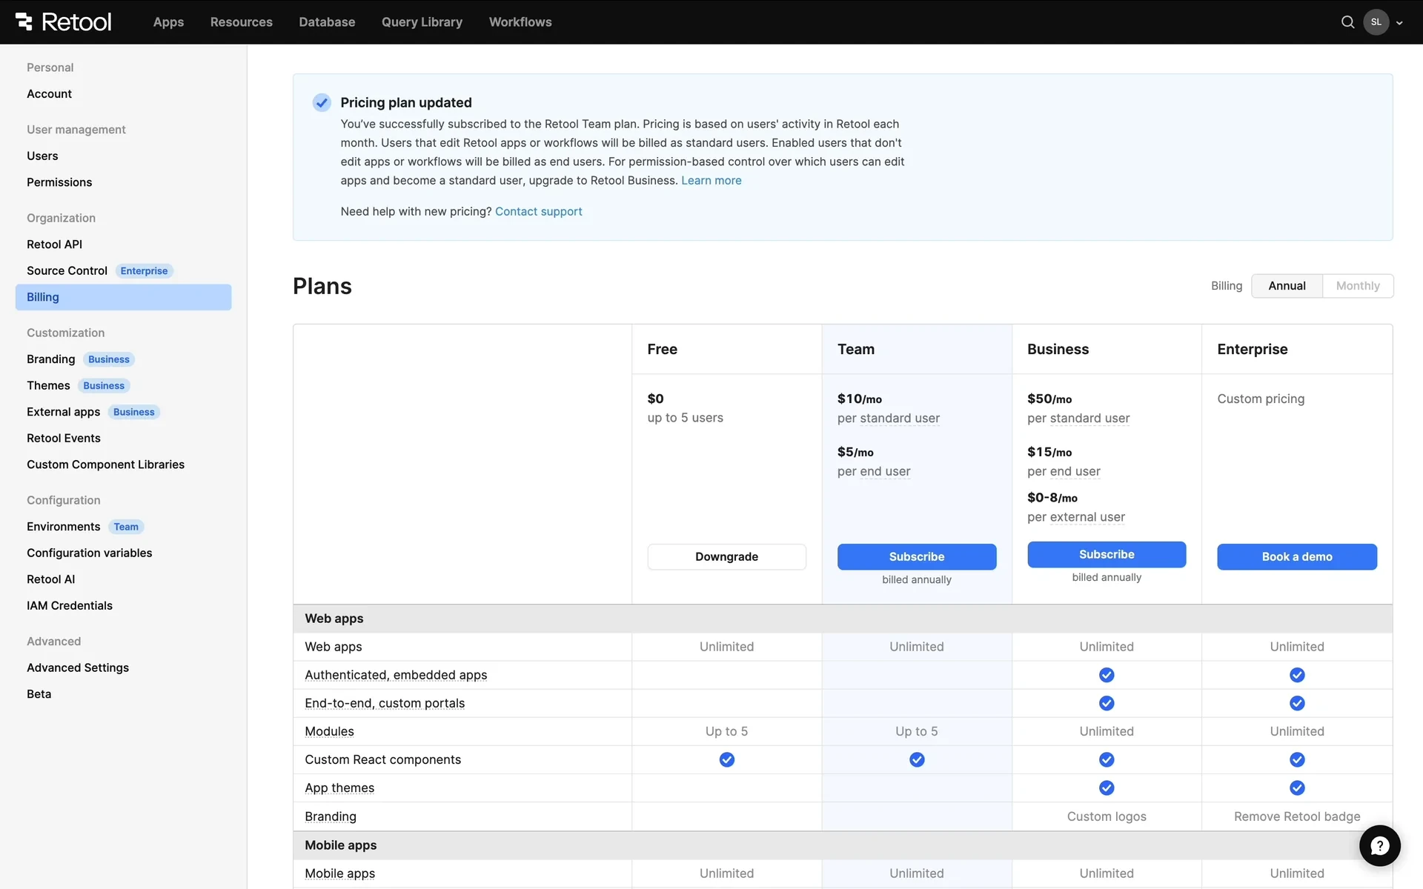1423x889 pixels.
Task: Open External apps settings
Action: tap(63, 412)
